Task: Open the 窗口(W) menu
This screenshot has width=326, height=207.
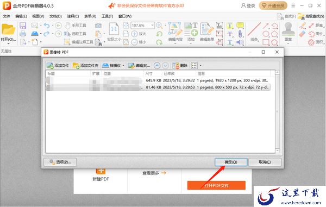Action: click(x=125, y=16)
